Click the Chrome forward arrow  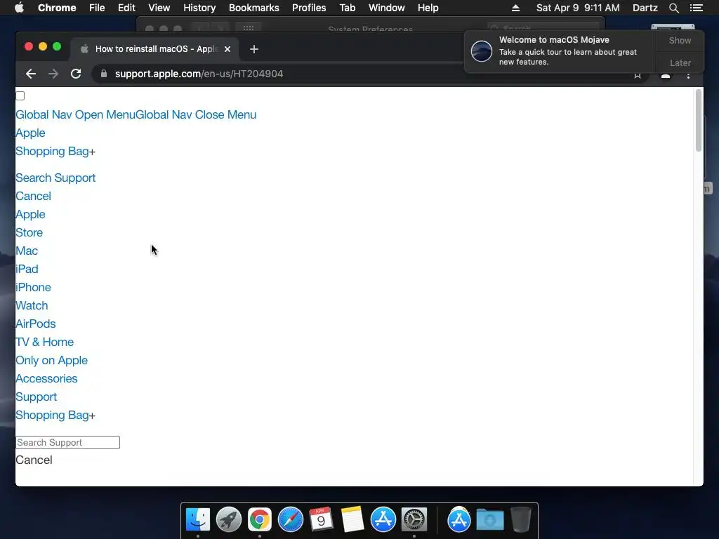(x=53, y=74)
